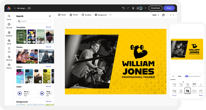Screen dimensions: 206x110
Task: Expand the 100% zoom level dropdown
Action: click(x=155, y=15)
